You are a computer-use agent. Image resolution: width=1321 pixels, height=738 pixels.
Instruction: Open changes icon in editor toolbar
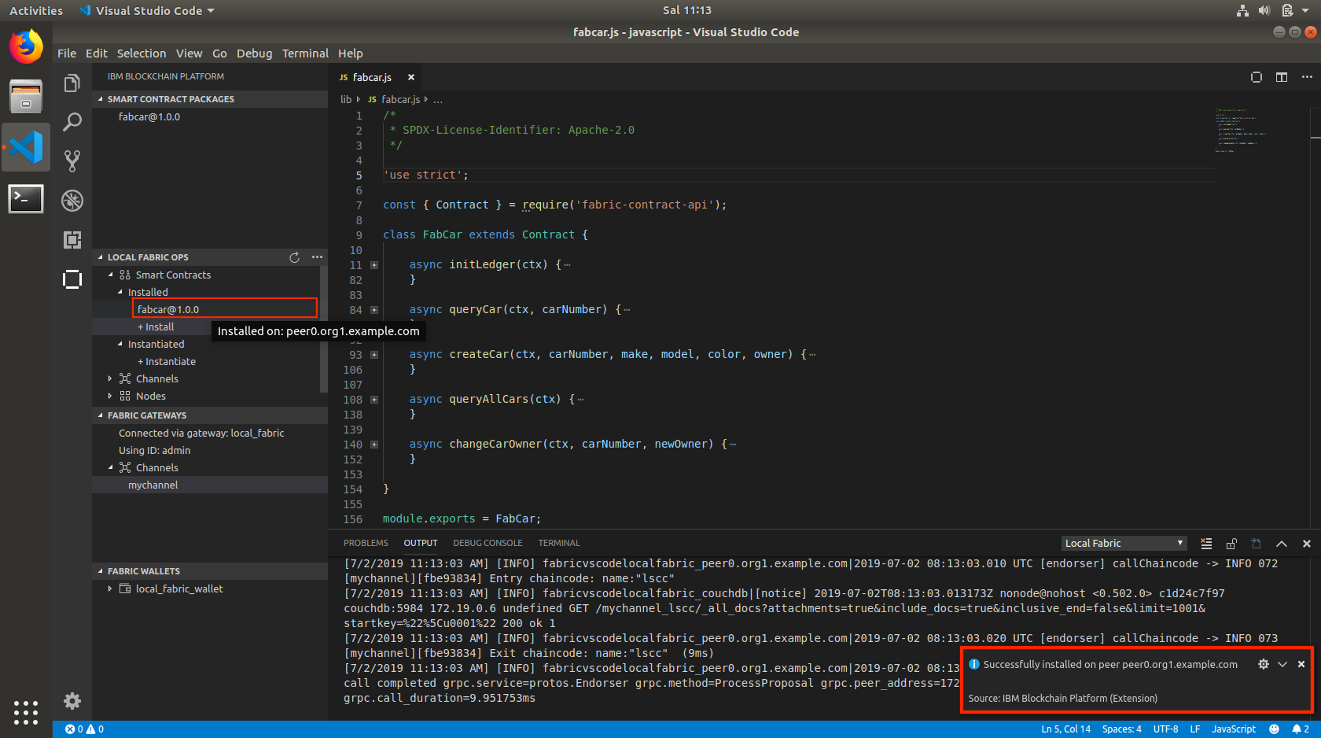point(1257,77)
